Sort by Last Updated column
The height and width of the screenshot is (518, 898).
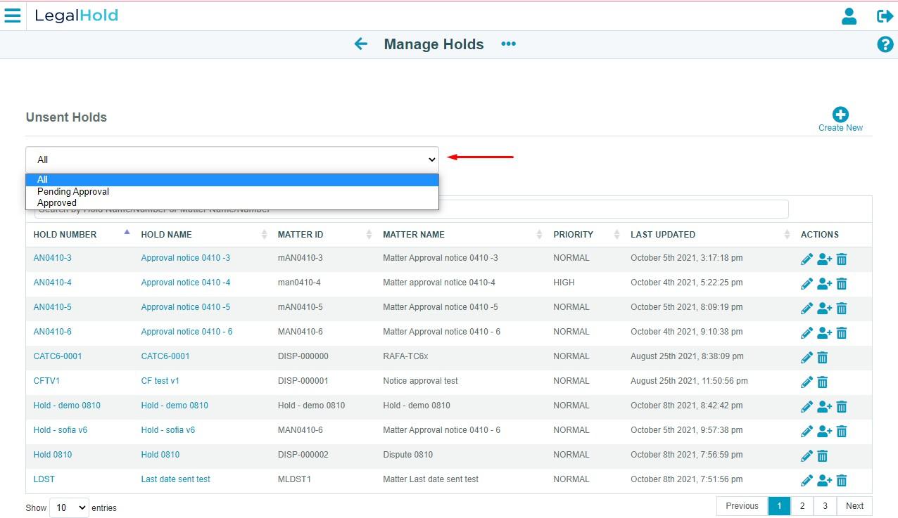click(709, 235)
